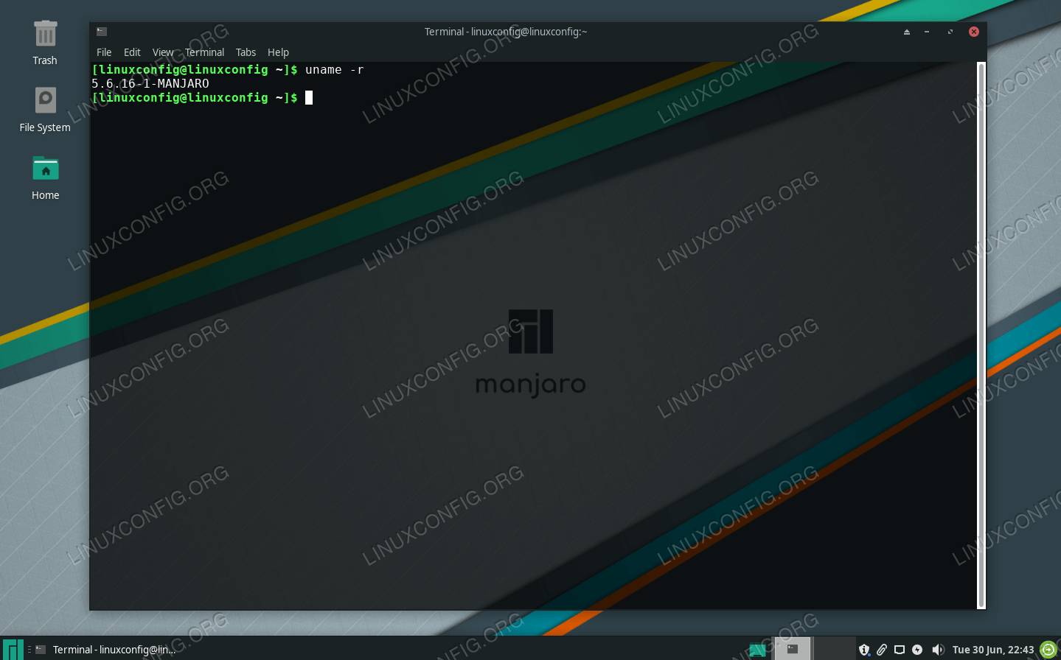Open the clipboard manager paperclip icon
Image resolution: width=1061 pixels, height=660 pixels.
[x=882, y=650]
